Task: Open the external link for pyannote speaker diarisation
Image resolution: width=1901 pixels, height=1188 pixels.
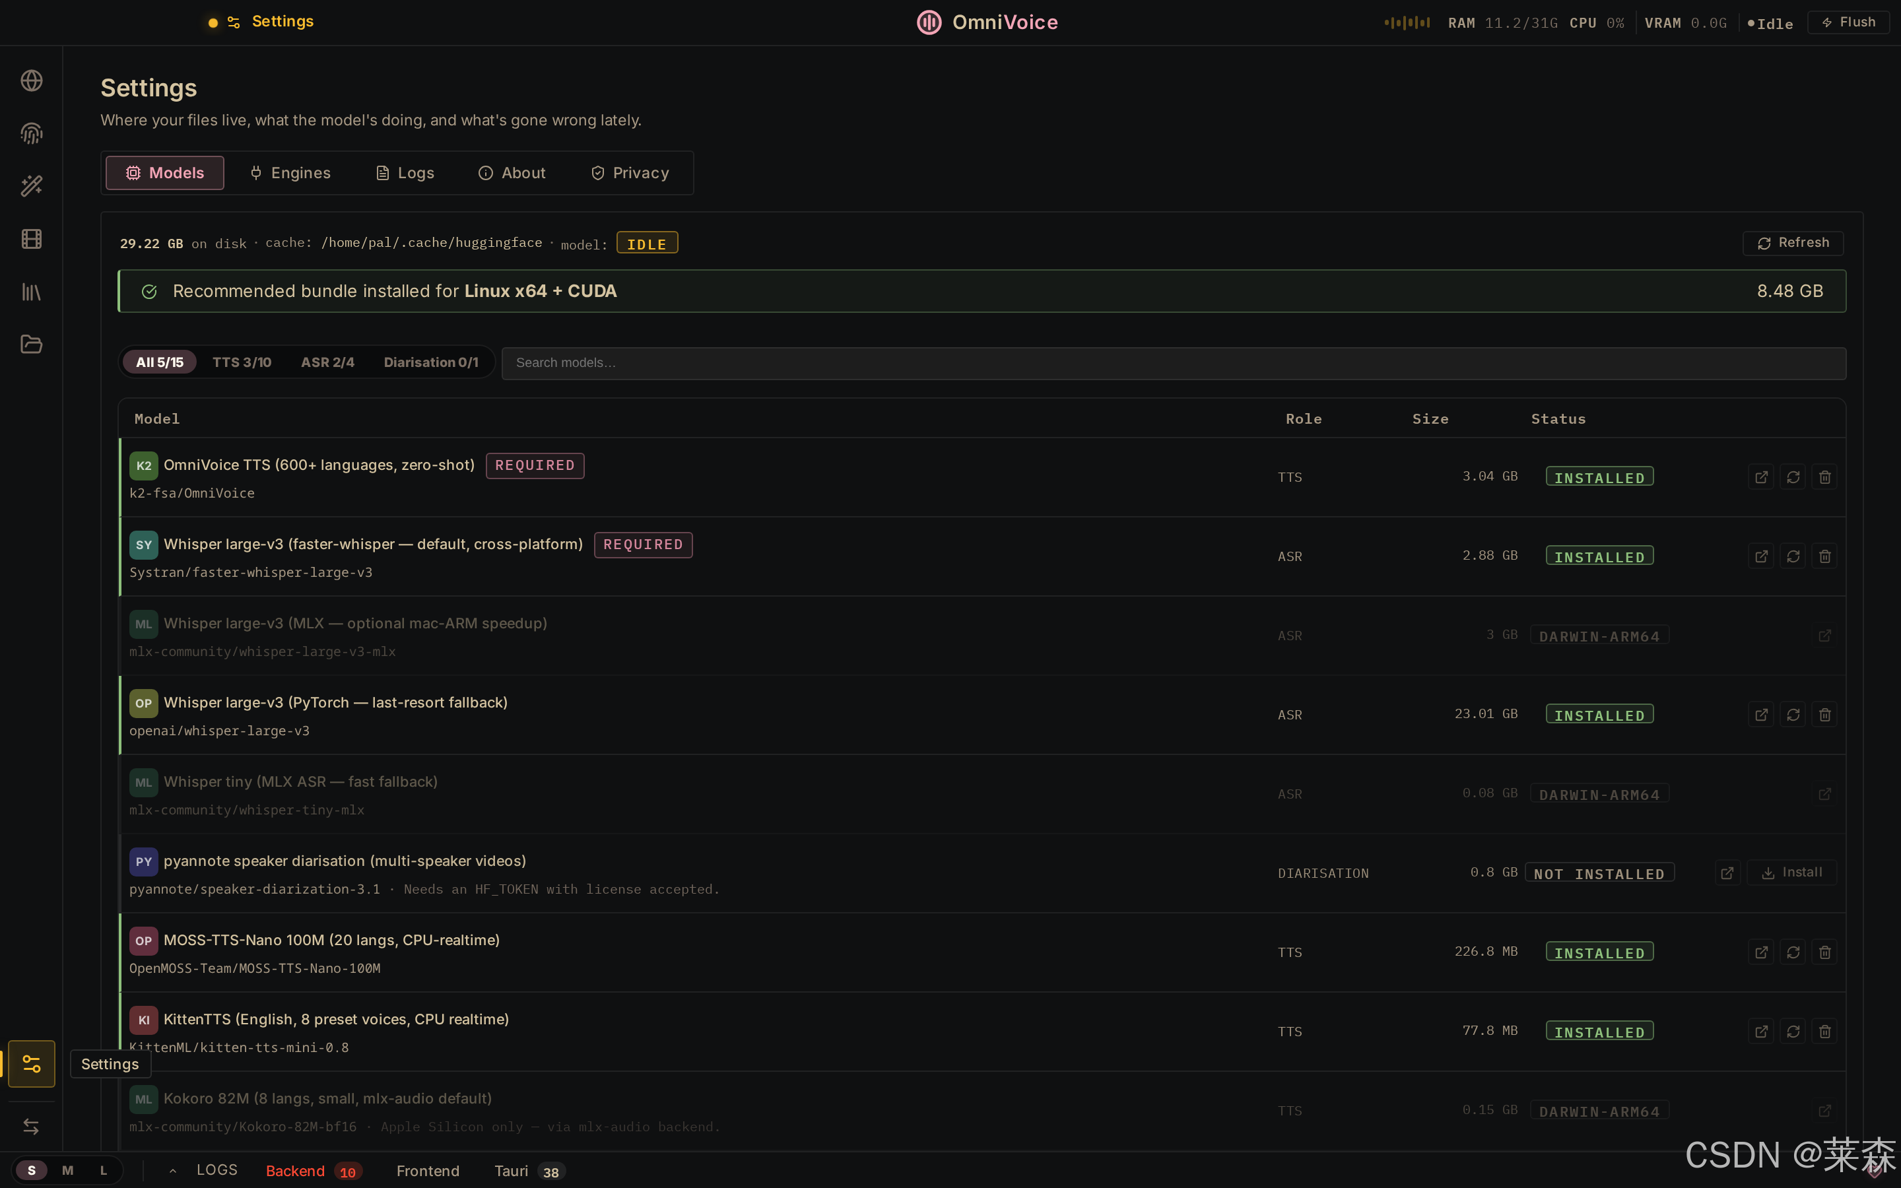Action: pos(1727,873)
